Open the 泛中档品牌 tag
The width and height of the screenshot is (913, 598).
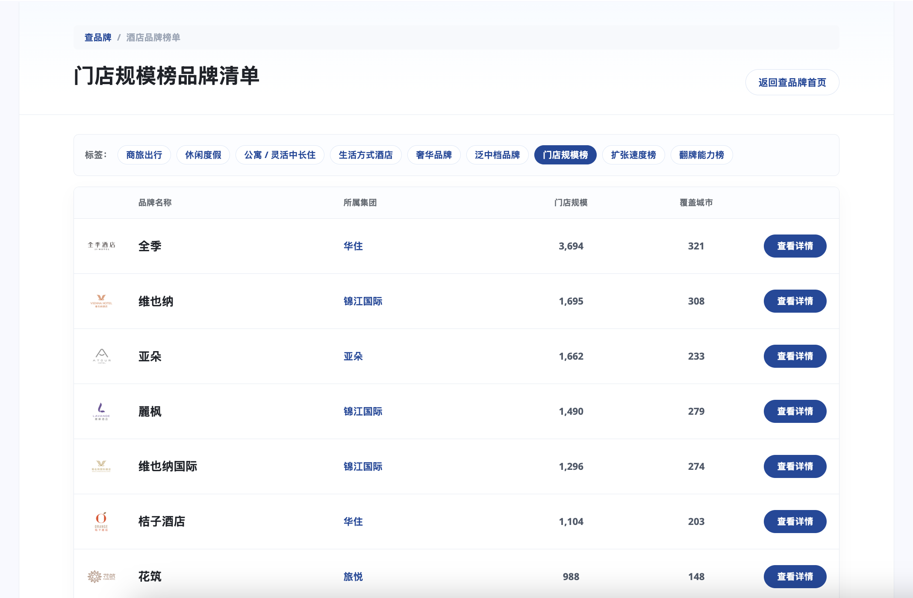coord(498,155)
